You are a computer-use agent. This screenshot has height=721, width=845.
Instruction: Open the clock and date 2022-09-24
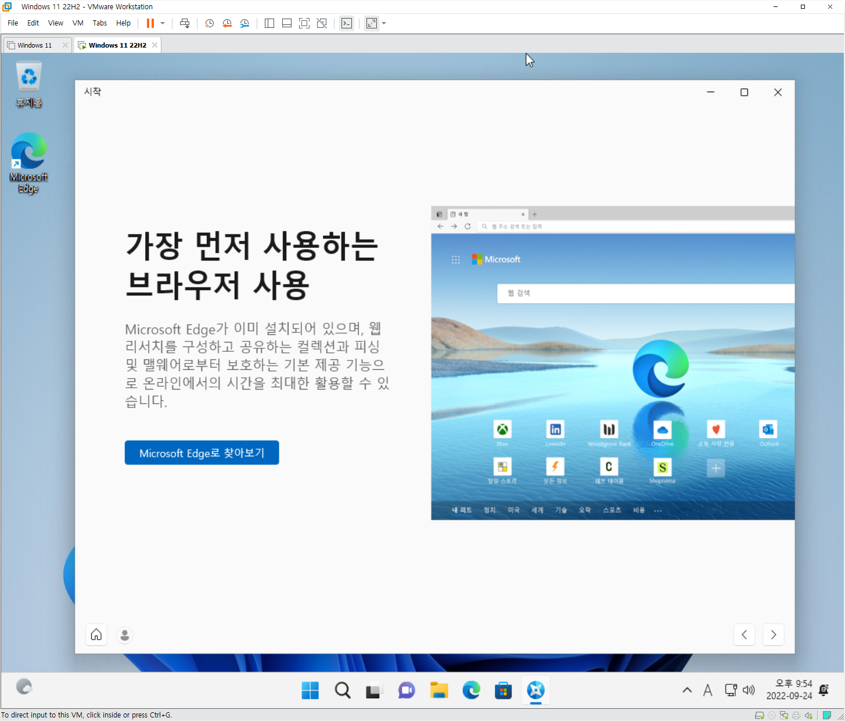pyautogui.click(x=789, y=690)
